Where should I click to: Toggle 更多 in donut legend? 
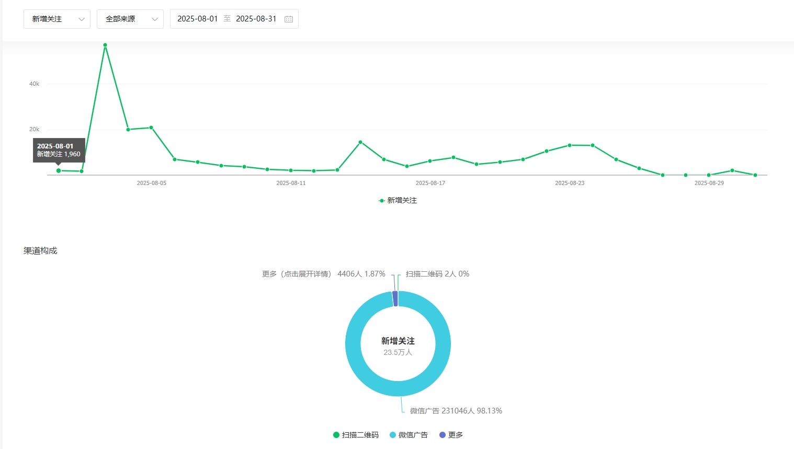click(x=451, y=435)
